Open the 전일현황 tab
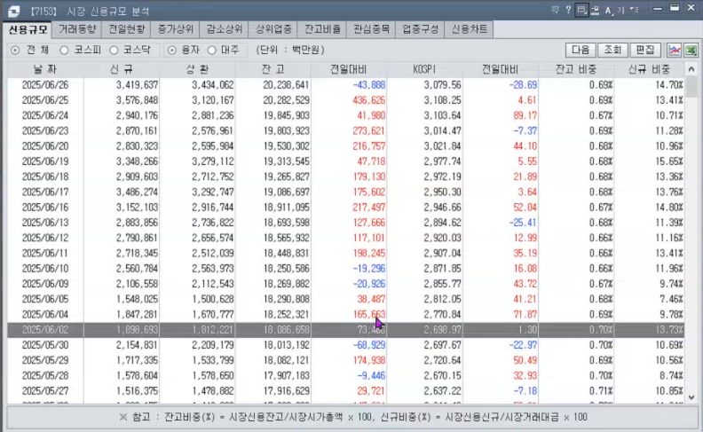The image size is (703, 432). [x=126, y=29]
